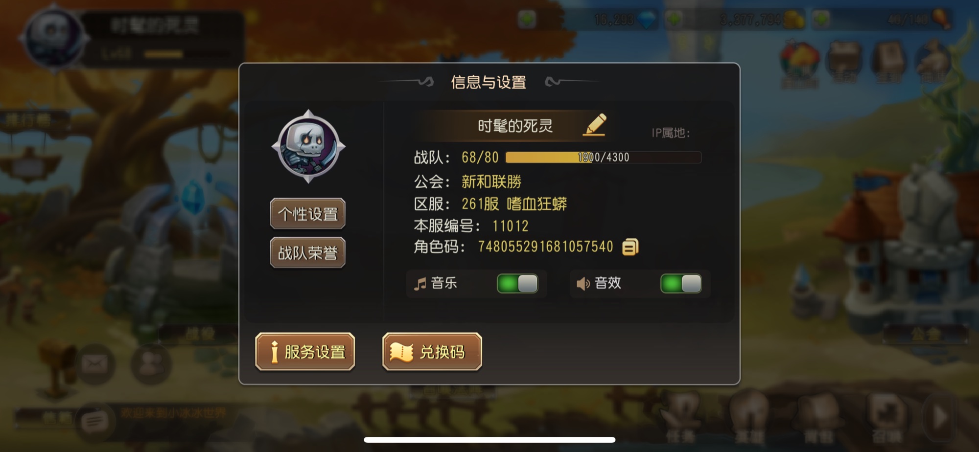Toggle the 音效 sound effects switch
The width and height of the screenshot is (979, 452).
(681, 284)
